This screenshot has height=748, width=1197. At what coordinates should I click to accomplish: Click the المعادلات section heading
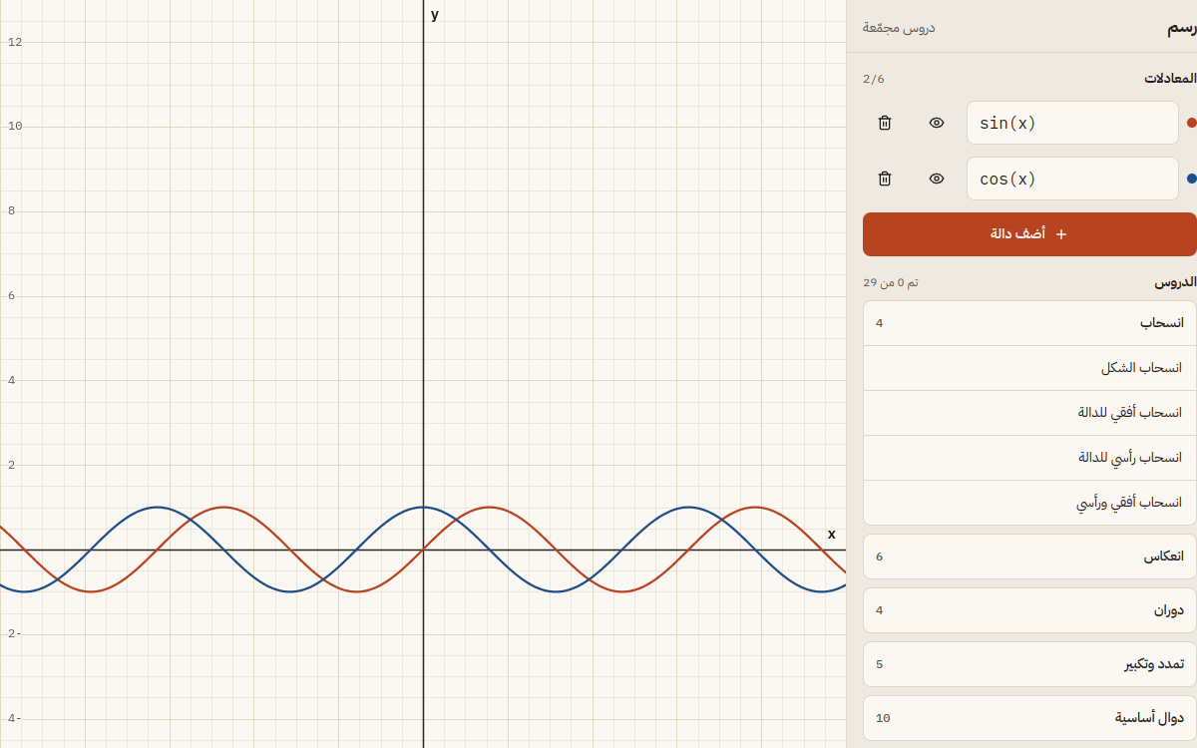coord(1170,78)
